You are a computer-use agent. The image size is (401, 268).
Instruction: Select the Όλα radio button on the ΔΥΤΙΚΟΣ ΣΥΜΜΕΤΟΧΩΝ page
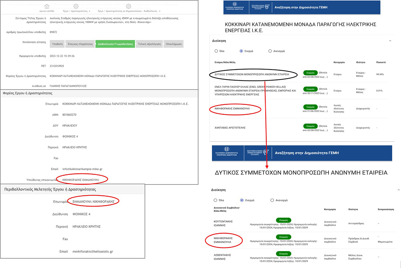[x=216, y=200]
